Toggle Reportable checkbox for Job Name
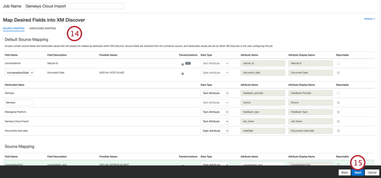Viewport: 381px width, 178px height. click(x=338, y=122)
